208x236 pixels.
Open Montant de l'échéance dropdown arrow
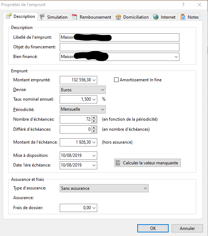(94, 142)
